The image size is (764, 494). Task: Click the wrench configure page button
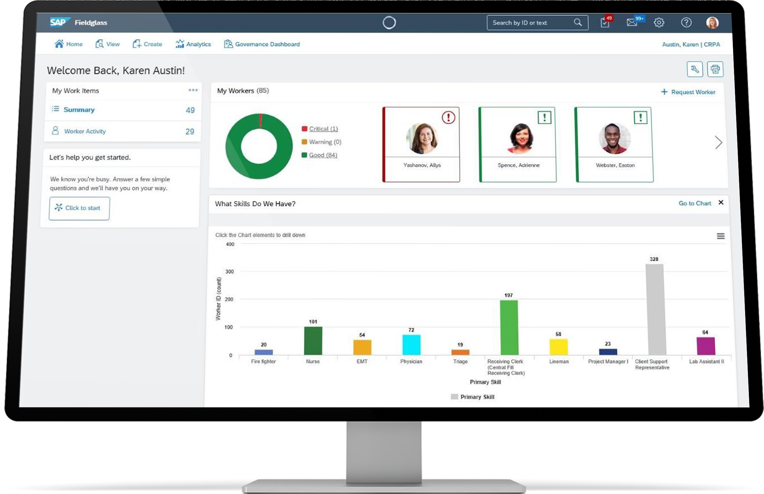pos(695,69)
